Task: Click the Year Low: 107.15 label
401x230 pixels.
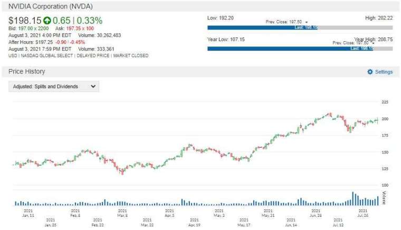Action: [226, 40]
